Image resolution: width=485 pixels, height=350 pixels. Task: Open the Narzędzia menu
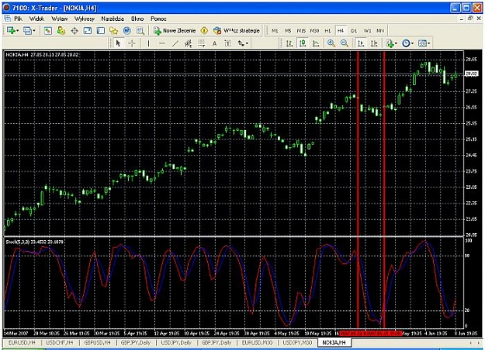tap(113, 19)
